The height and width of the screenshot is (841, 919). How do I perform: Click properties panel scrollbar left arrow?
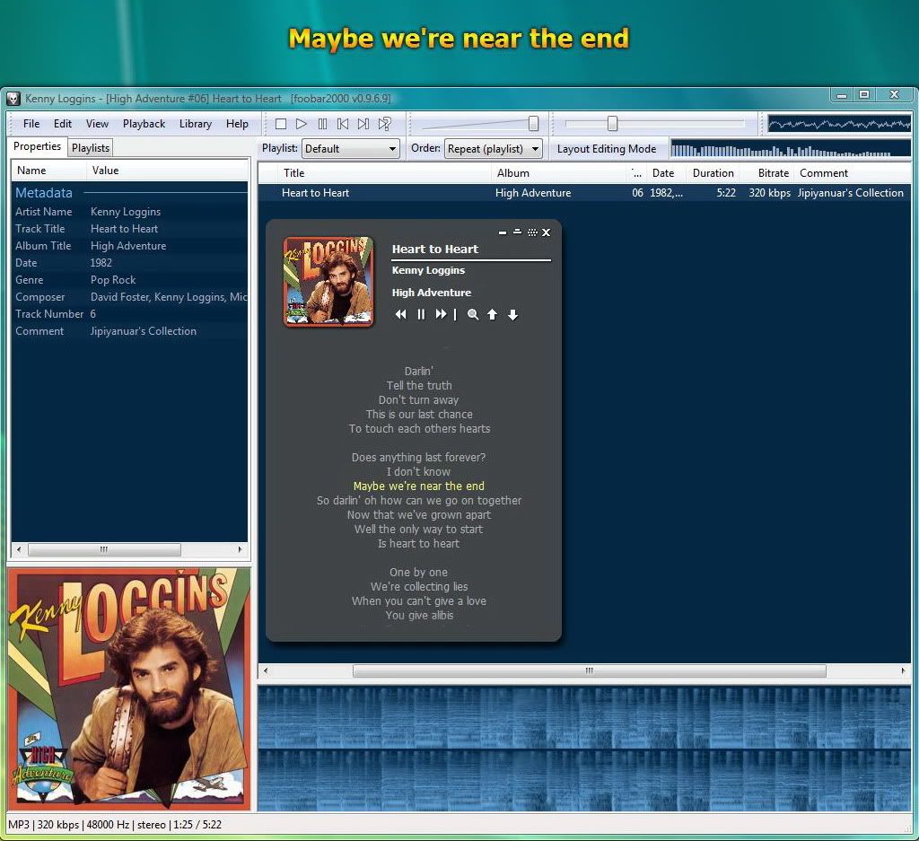pos(19,549)
